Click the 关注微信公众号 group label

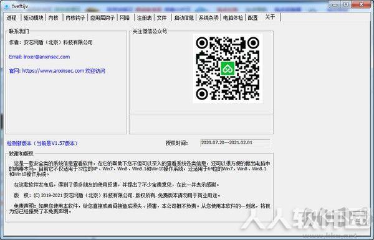[150, 31]
